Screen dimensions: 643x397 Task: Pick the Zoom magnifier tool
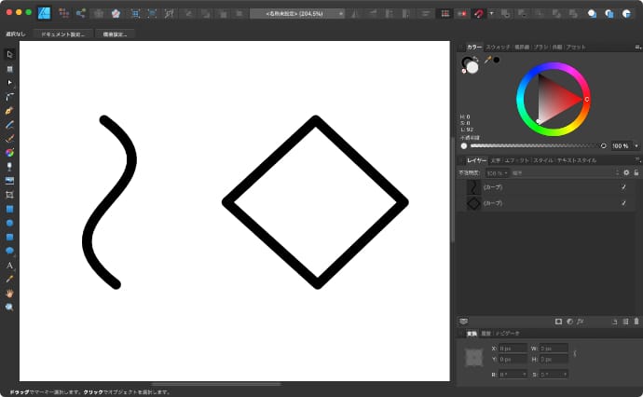(x=9, y=306)
